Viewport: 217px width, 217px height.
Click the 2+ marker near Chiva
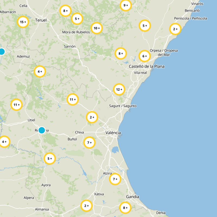tap(91, 117)
